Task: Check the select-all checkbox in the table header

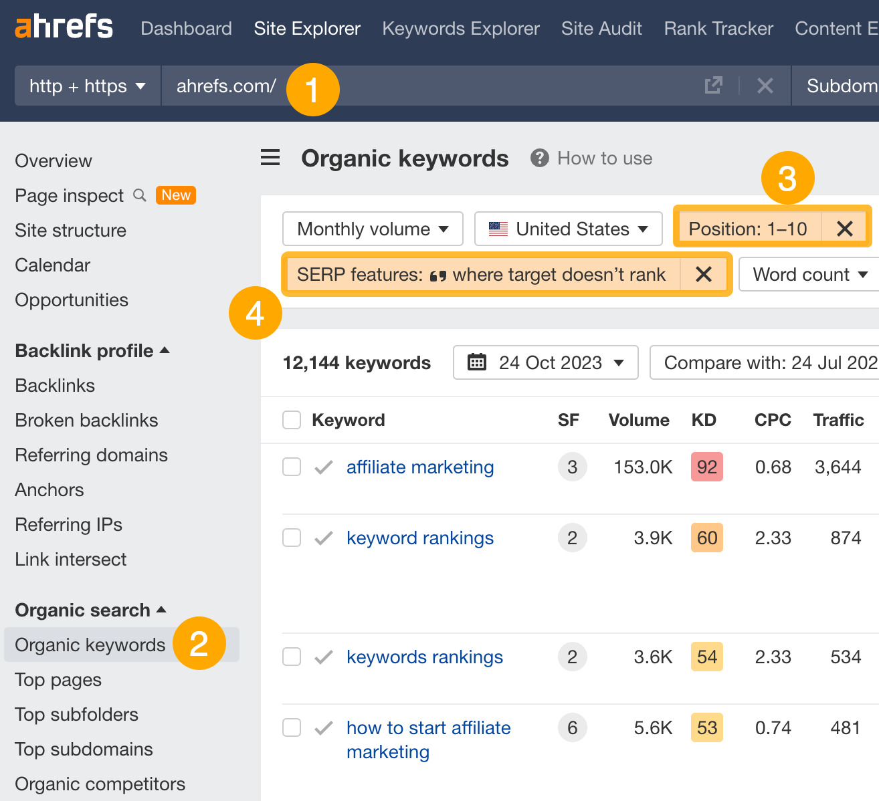Action: pyautogui.click(x=292, y=420)
